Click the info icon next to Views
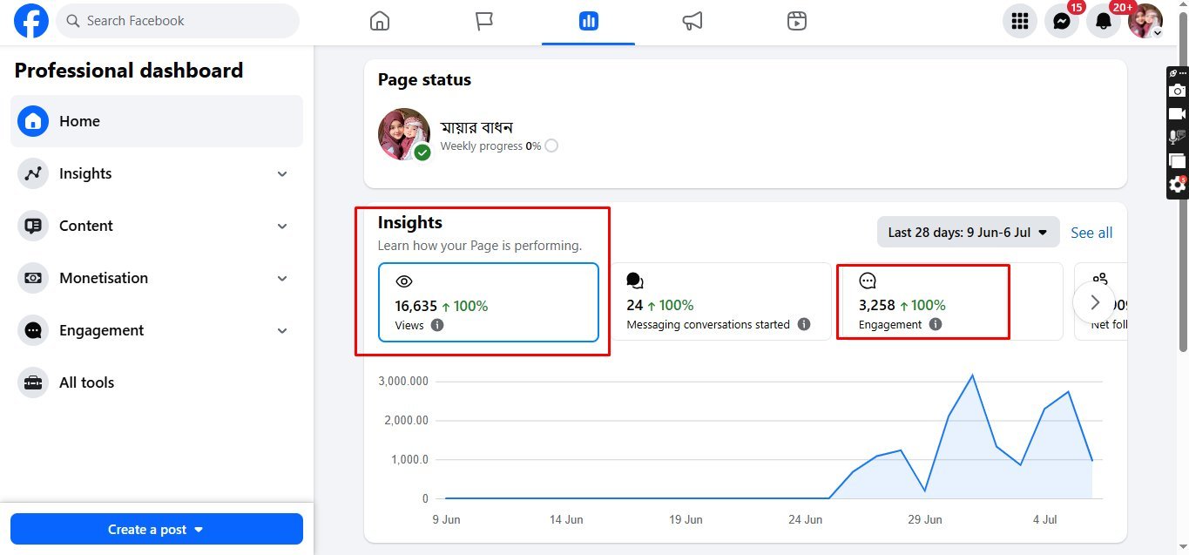Image resolution: width=1189 pixels, height=555 pixels. (437, 325)
